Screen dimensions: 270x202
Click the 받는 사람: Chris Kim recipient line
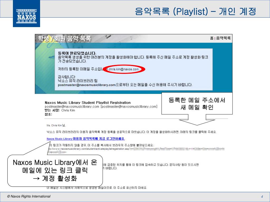point(60,110)
